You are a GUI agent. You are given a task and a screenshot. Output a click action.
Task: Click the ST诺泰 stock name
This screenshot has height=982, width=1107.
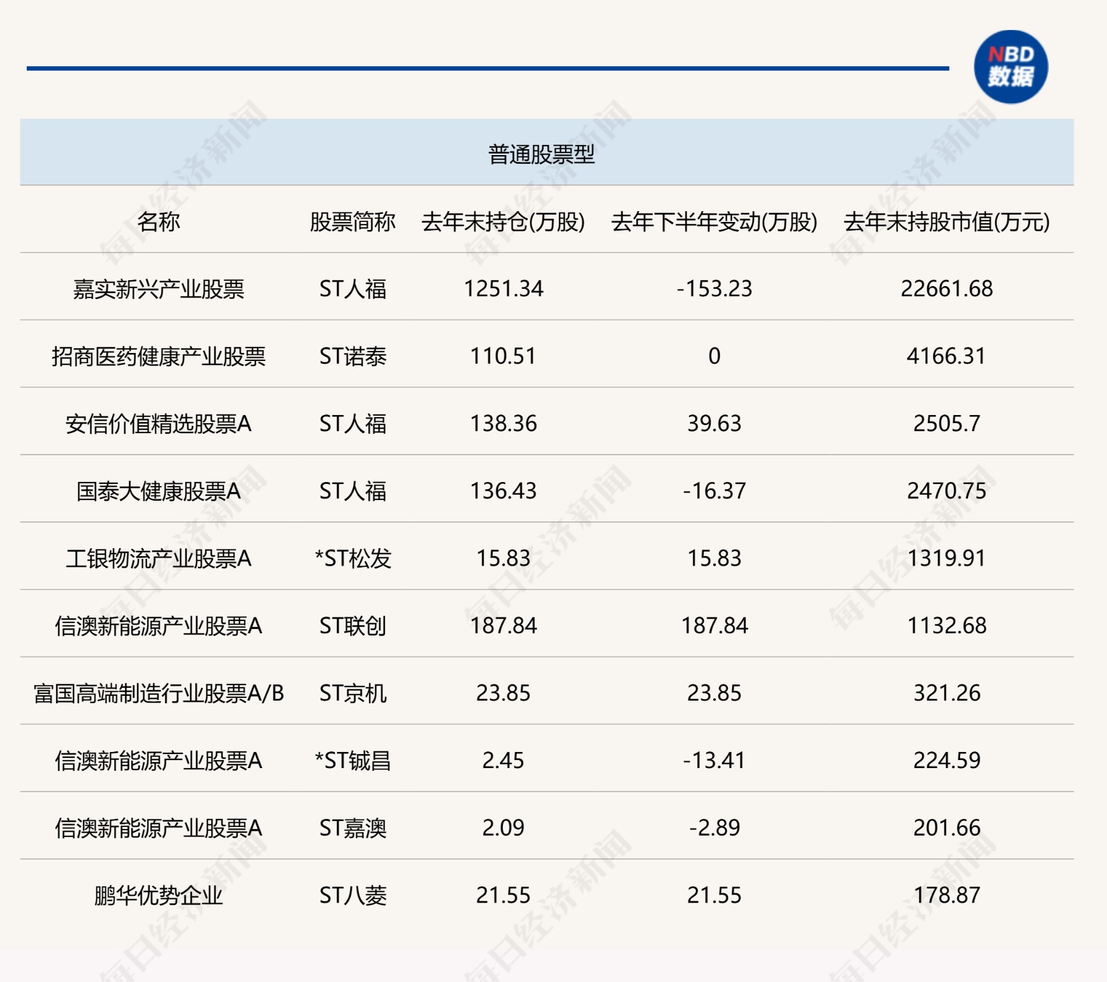point(352,356)
